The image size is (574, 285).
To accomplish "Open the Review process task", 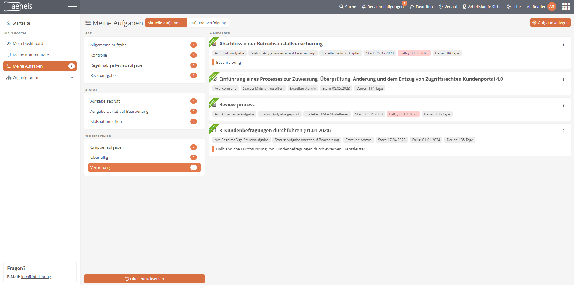I will 237,105.
